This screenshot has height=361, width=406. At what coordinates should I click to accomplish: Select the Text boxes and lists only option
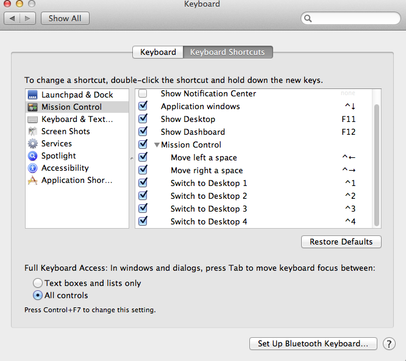[x=38, y=283]
